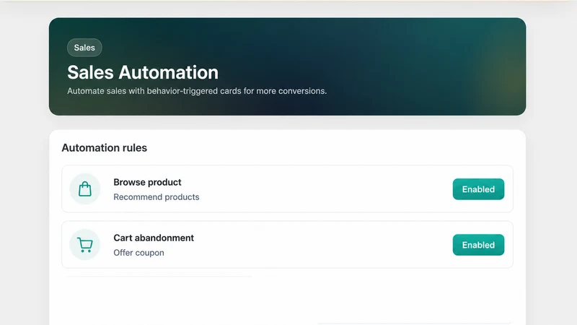Select the Cart abandonment rule title
This screenshot has width=577, height=325.
(x=154, y=238)
